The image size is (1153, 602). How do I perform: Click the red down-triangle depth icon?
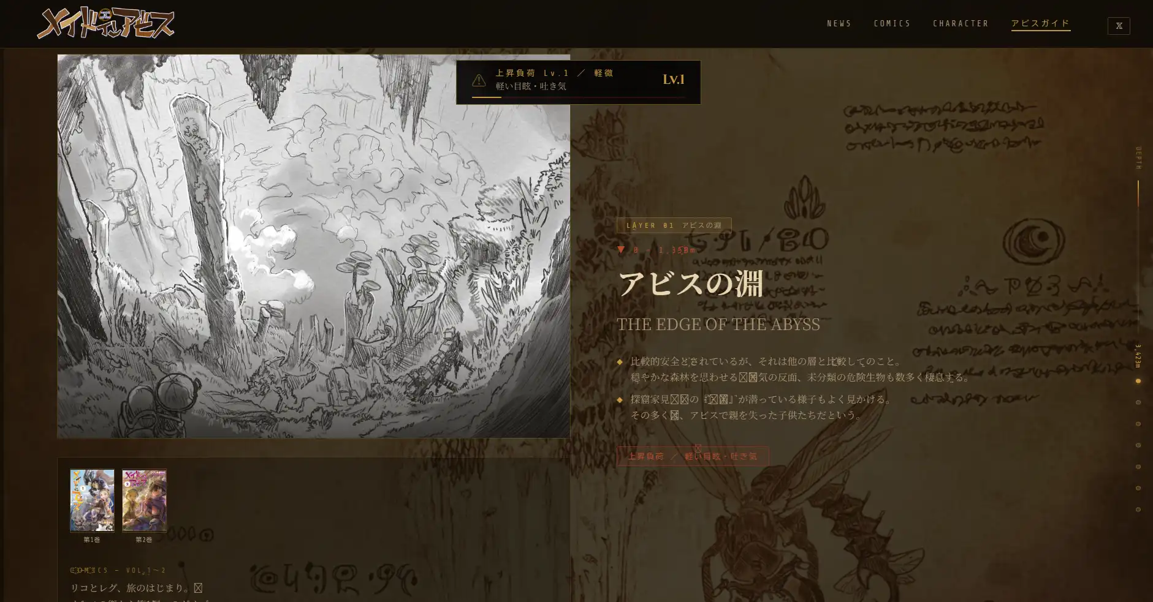pos(621,250)
